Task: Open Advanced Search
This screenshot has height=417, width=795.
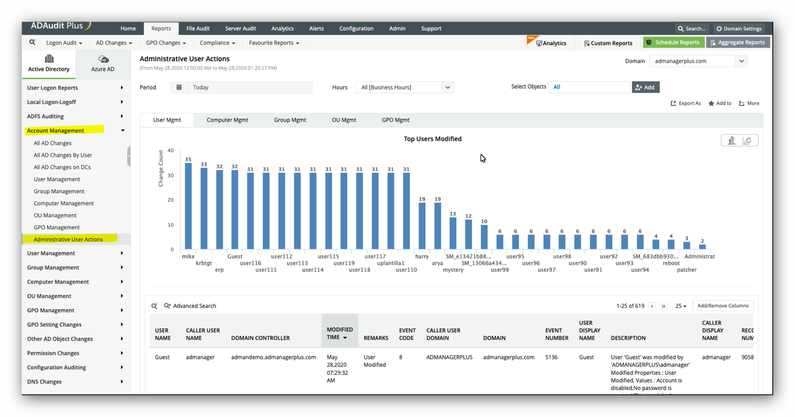Action: [x=190, y=306]
